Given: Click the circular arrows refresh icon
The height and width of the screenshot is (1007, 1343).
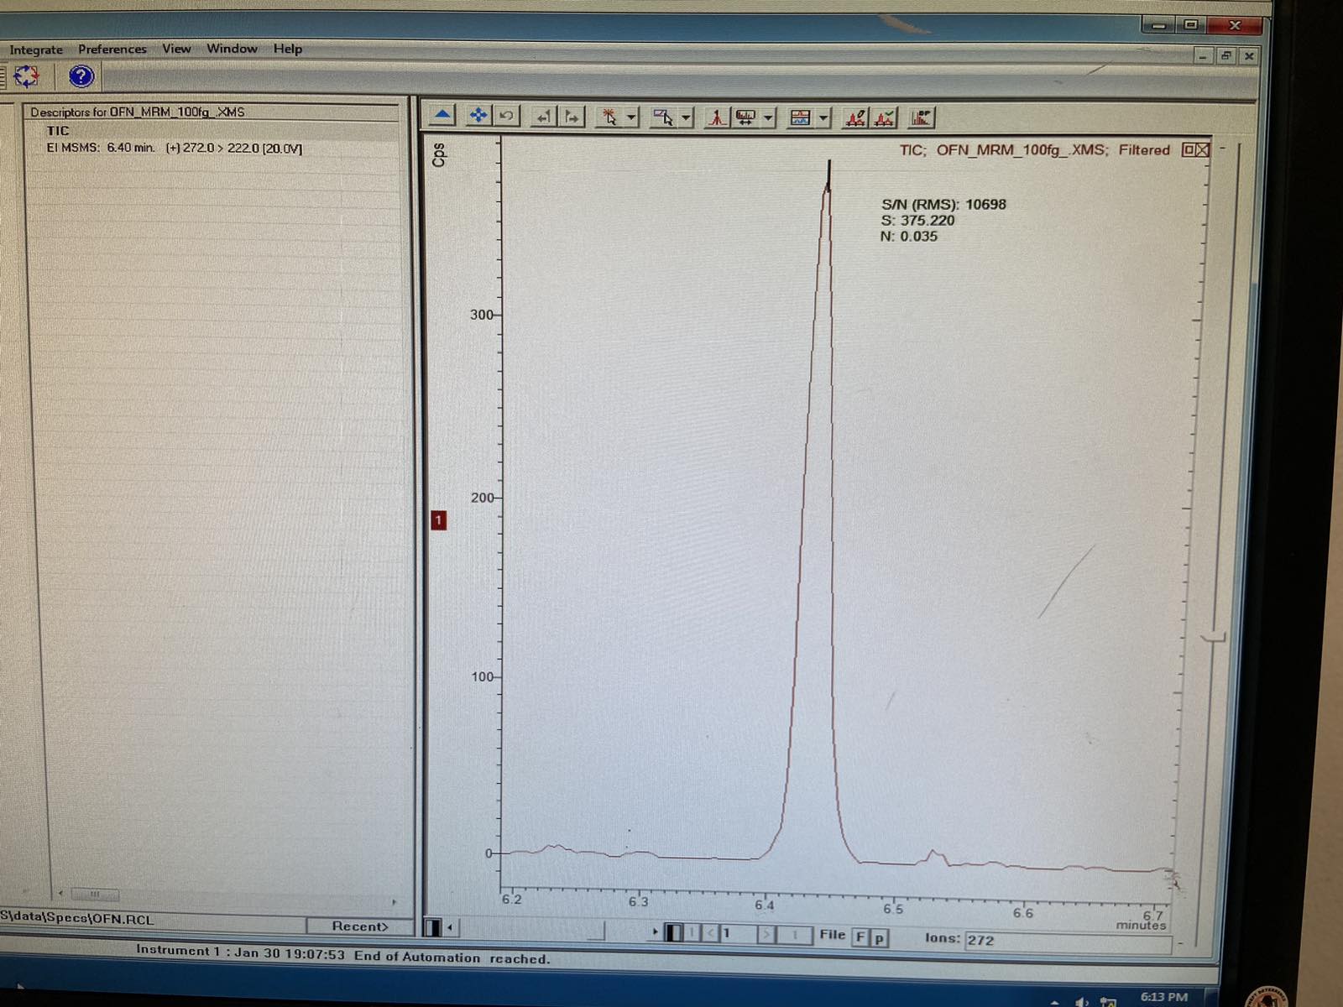Looking at the screenshot, I should [26, 76].
